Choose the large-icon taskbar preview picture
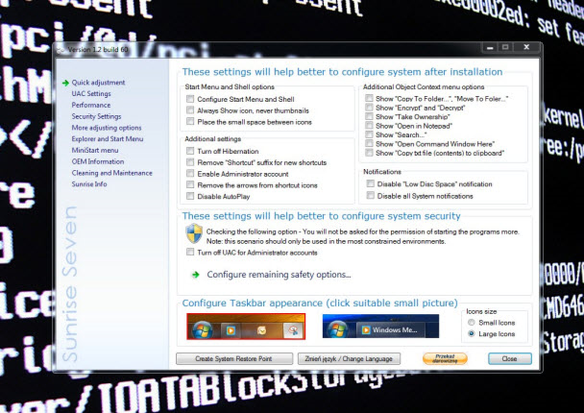 click(246, 326)
